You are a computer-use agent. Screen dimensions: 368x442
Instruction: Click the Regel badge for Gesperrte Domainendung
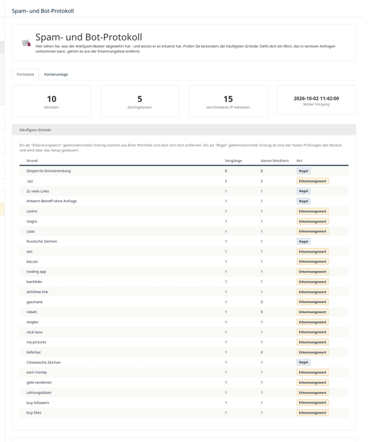point(304,171)
